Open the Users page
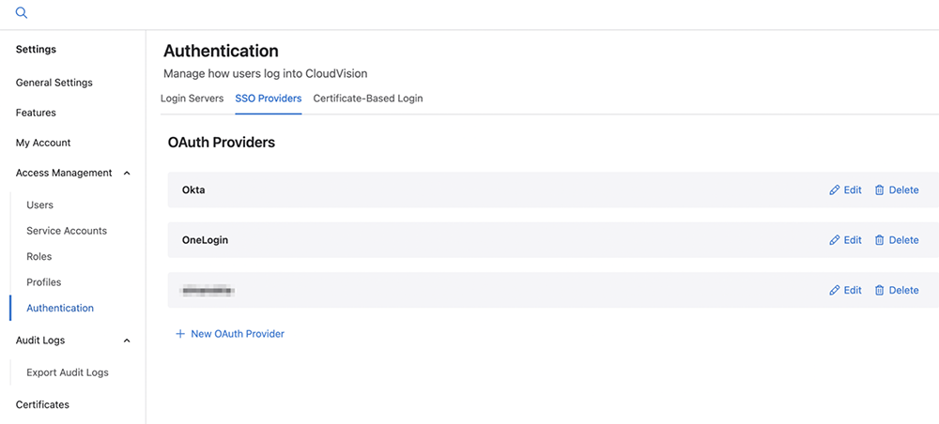939x424 pixels. 40,205
